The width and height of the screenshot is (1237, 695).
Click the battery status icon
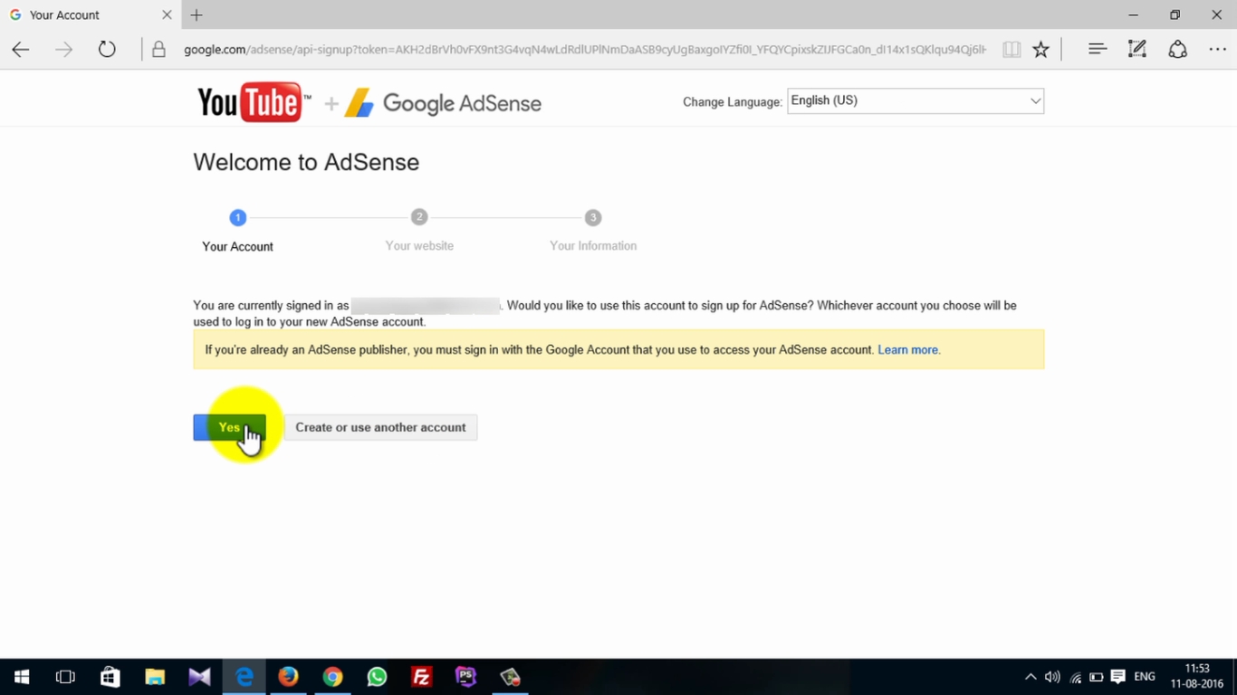tap(1097, 677)
